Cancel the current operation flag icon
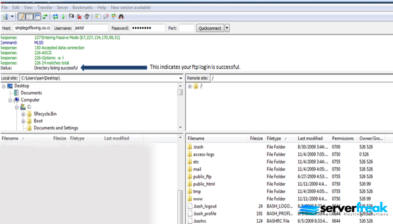 (x=71, y=17)
